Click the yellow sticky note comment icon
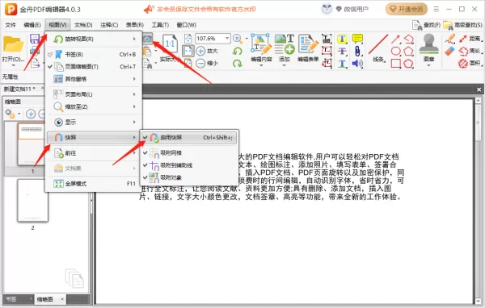 pyautogui.click(x=357, y=39)
